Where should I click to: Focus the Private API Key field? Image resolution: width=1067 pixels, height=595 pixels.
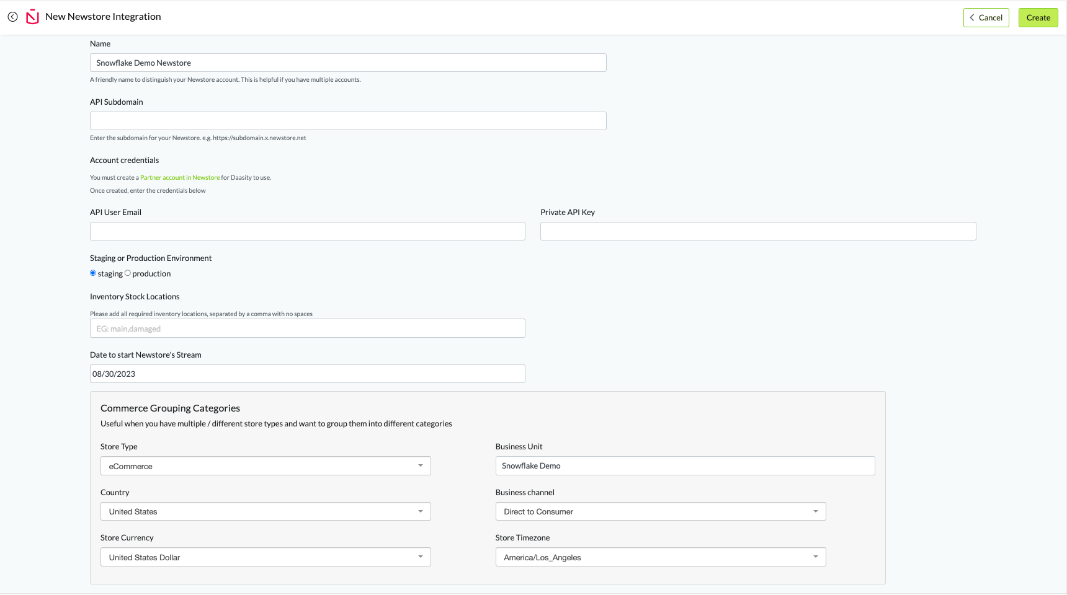(757, 231)
